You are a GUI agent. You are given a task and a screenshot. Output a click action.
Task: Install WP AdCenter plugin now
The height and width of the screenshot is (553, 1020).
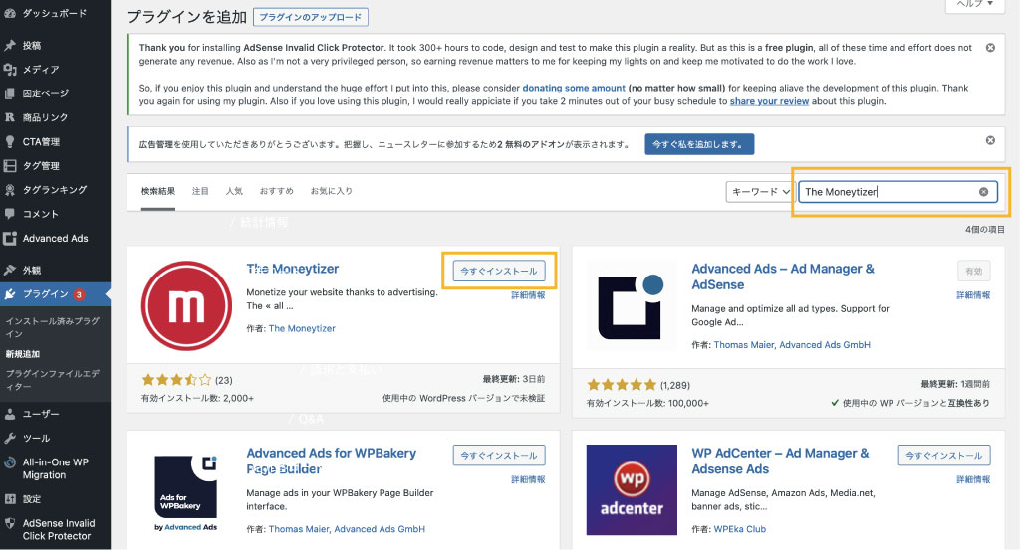(x=944, y=456)
